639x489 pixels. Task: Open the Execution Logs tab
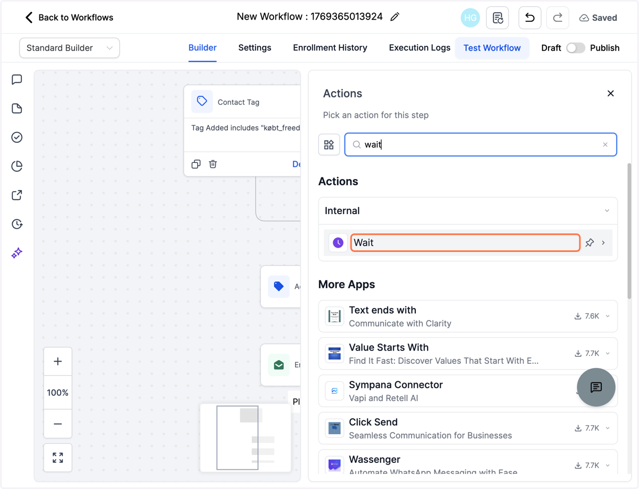[420, 48]
